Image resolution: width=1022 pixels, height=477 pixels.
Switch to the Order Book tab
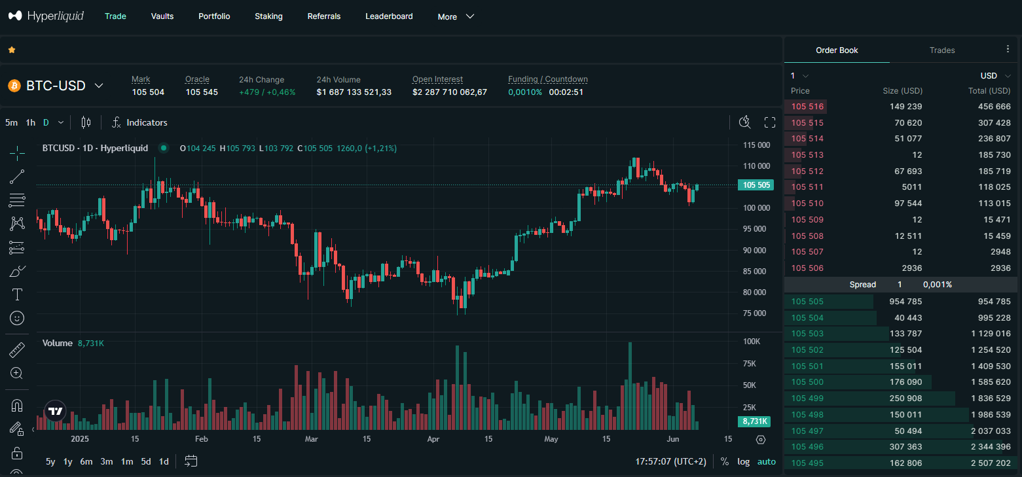tap(837, 50)
